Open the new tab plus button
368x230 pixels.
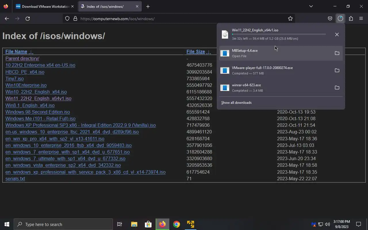coord(148,6)
